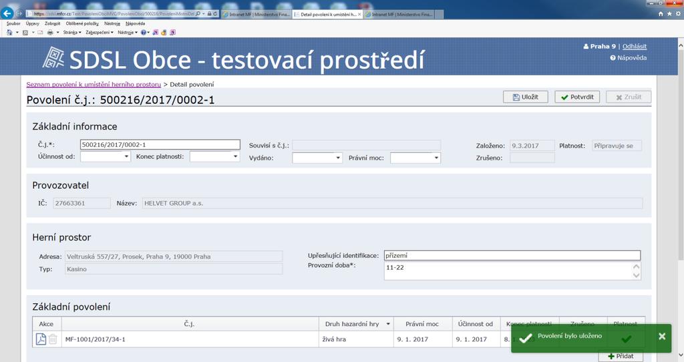Screen dimensions: 684x362
Task: Open PDF of permit MF-1001/2017/34-1
Action: point(41,339)
